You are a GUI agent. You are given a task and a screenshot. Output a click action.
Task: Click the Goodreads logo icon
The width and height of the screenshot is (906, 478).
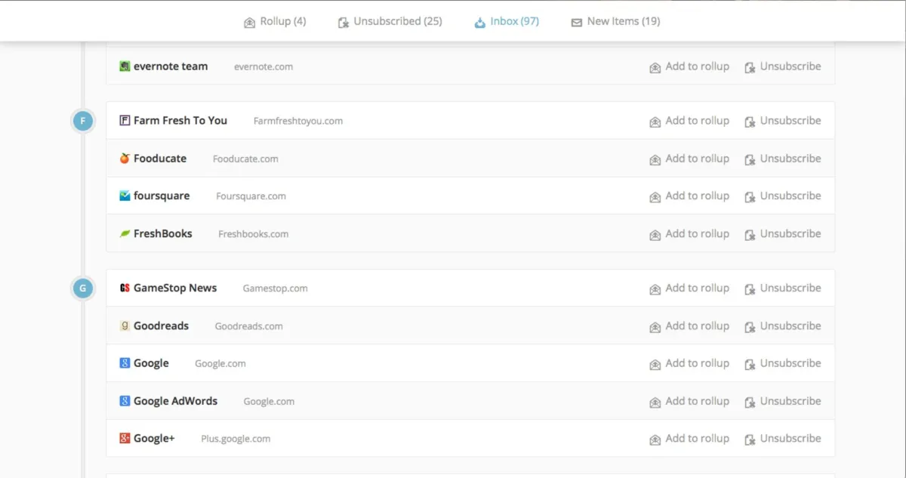pyautogui.click(x=125, y=326)
